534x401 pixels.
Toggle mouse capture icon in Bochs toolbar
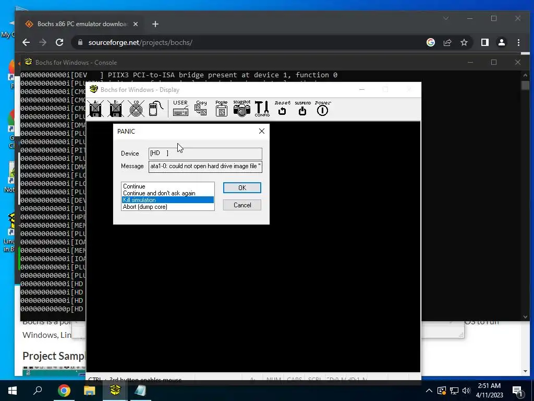point(156,109)
